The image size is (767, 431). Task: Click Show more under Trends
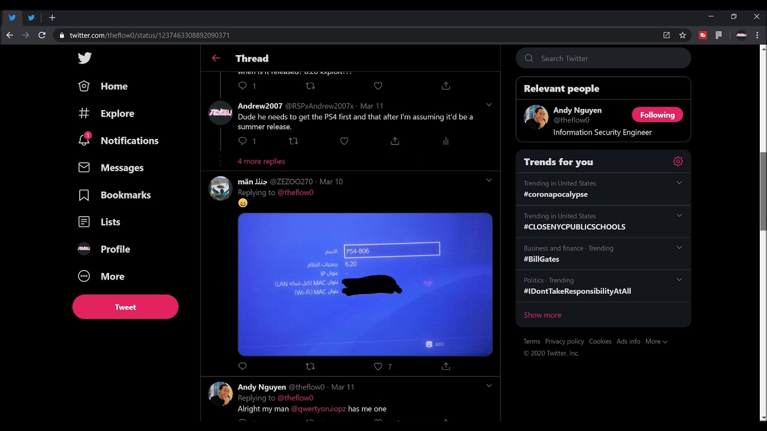[x=542, y=315]
